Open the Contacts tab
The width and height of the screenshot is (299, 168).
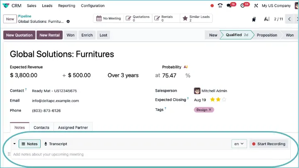[x=42, y=127]
